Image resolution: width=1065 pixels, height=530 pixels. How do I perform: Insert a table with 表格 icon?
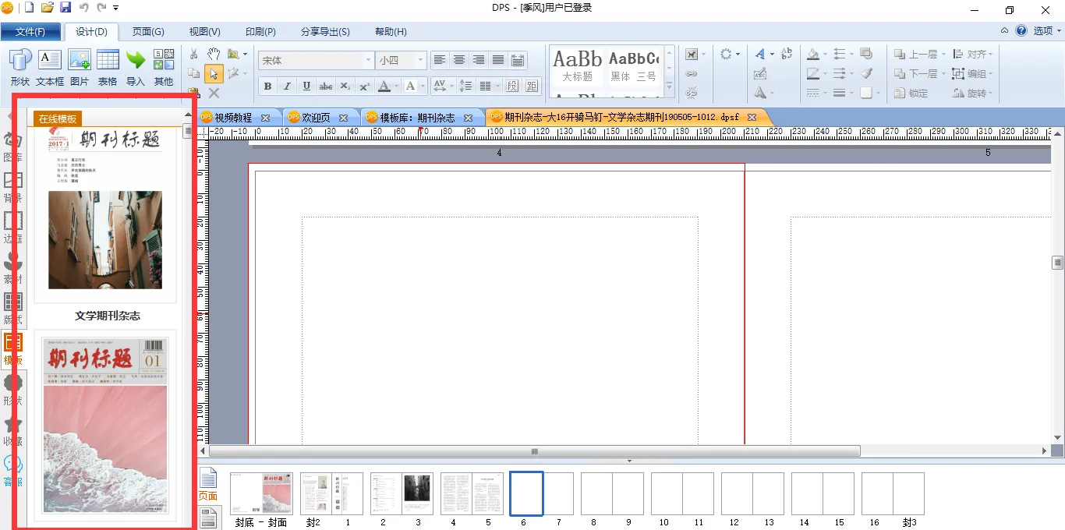point(108,66)
